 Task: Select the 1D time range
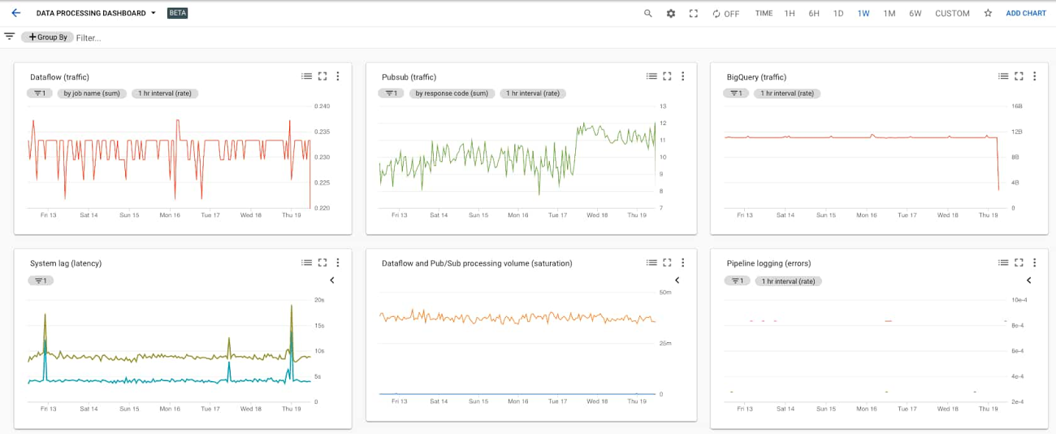click(838, 13)
